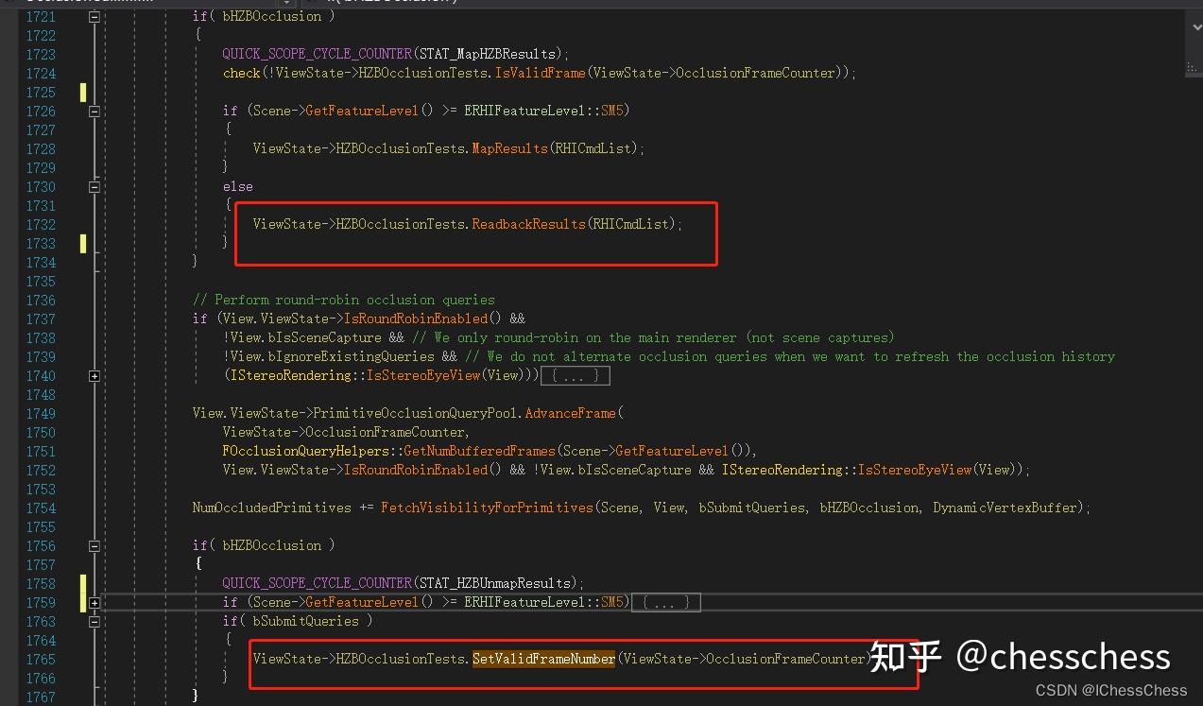Click the up chevron atop the vertical scrollbar

pyautogui.click(x=1195, y=26)
